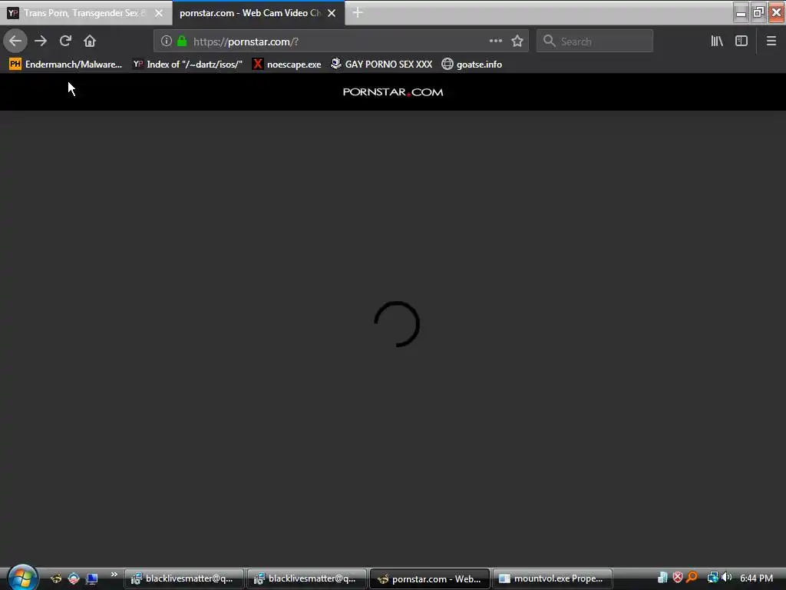Open mountvol.exe Properties taskbar window
Image resolution: width=786 pixels, height=590 pixels.
(x=553, y=578)
